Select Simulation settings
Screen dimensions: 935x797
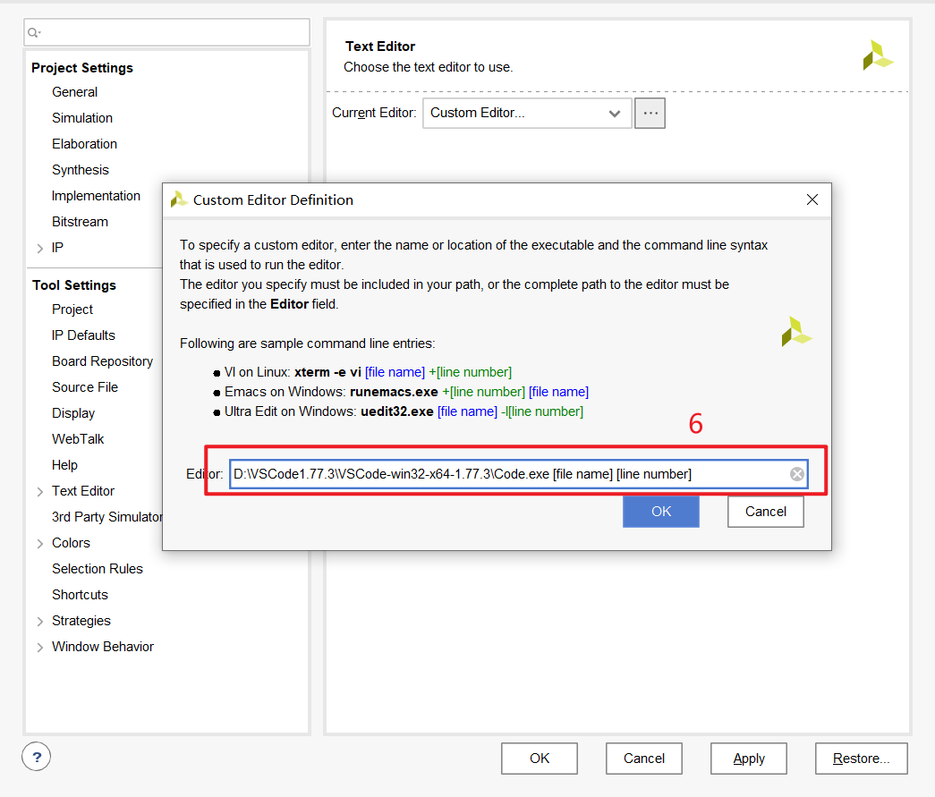coord(82,118)
